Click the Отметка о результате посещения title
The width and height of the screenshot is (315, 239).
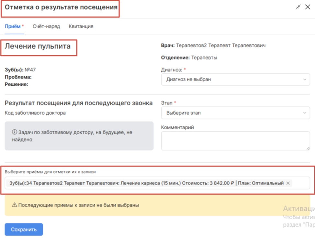[x=61, y=7]
